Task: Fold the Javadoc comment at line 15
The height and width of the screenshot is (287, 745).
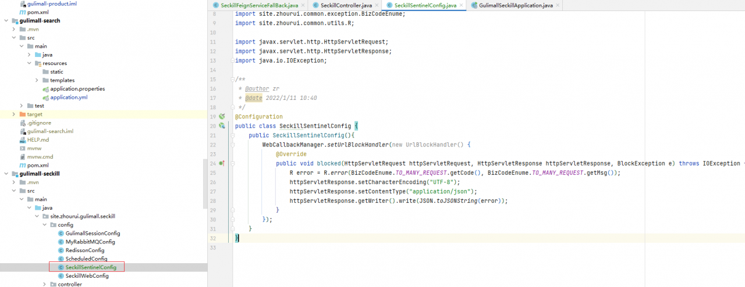Action: click(233, 80)
